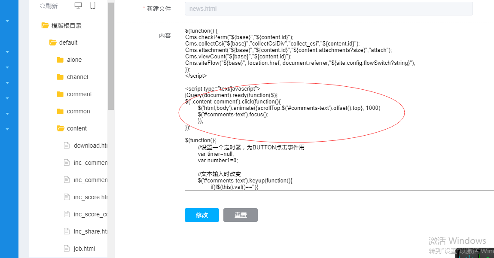Viewport: 494px width, 258px height.
Task: Collapse the content folder icon
Action: (x=61, y=128)
